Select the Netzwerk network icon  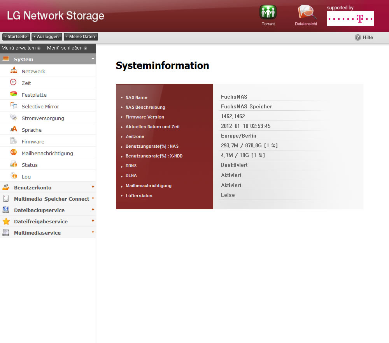click(14, 71)
